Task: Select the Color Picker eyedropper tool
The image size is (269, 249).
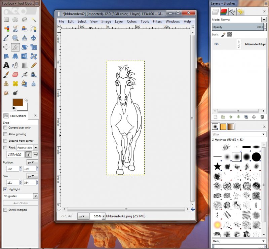Action: coord(6,38)
